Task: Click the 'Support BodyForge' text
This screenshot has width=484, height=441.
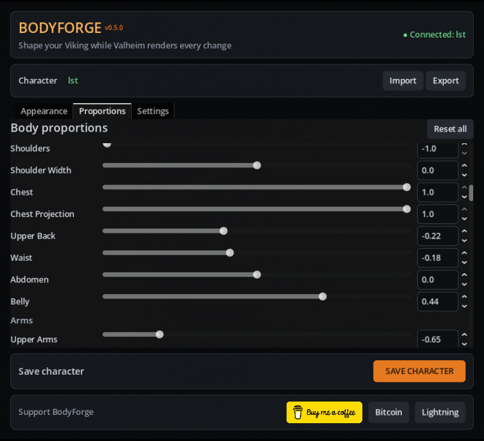Action: pos(56,412)
